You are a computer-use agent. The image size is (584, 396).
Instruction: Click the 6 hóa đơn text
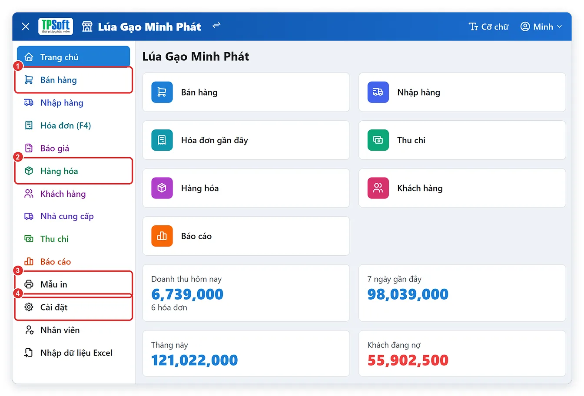[x=169, y=307]
